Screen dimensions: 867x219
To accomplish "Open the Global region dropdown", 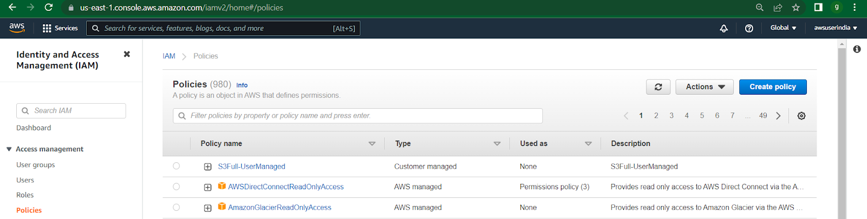I will click(x=783, y=28).
